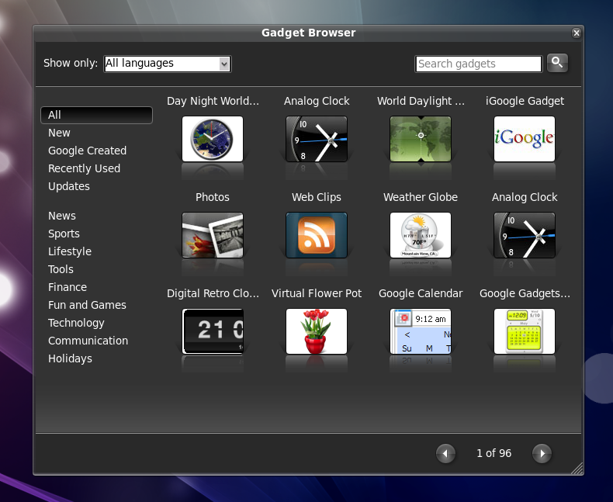Select the Analog Clock icon beside Day Night World
This screenshot has height=502, width=613.
coord(317,139)
